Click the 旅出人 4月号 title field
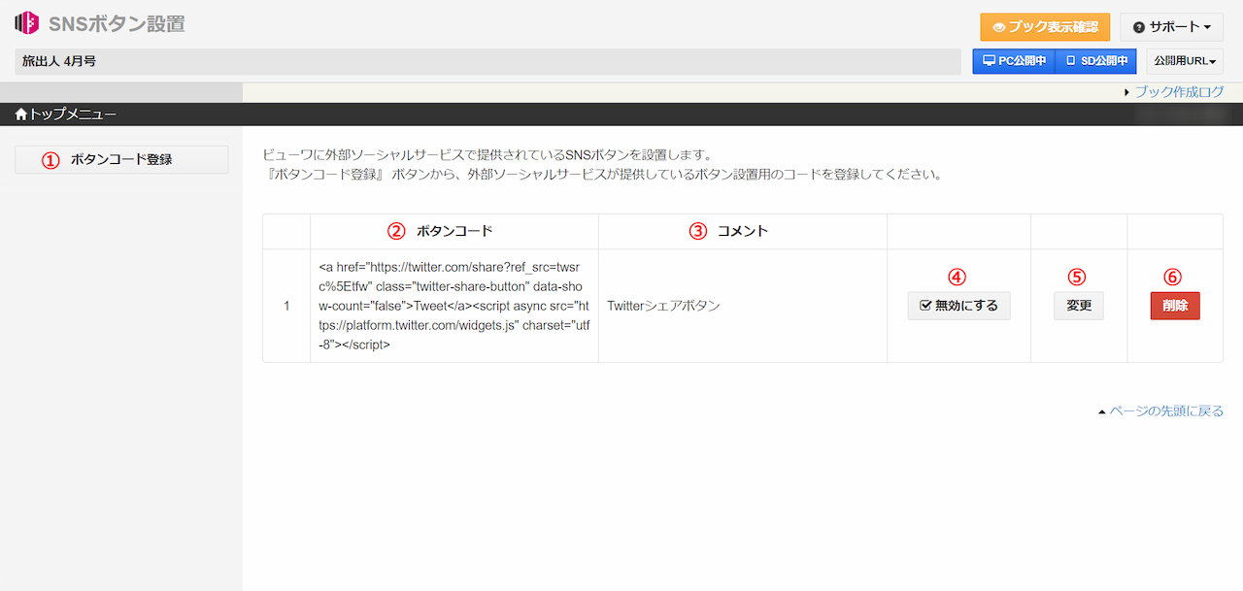 tap(486, 60)
